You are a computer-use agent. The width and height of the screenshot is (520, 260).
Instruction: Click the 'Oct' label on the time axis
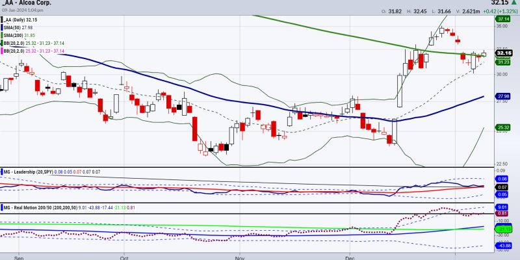(124, 257)
